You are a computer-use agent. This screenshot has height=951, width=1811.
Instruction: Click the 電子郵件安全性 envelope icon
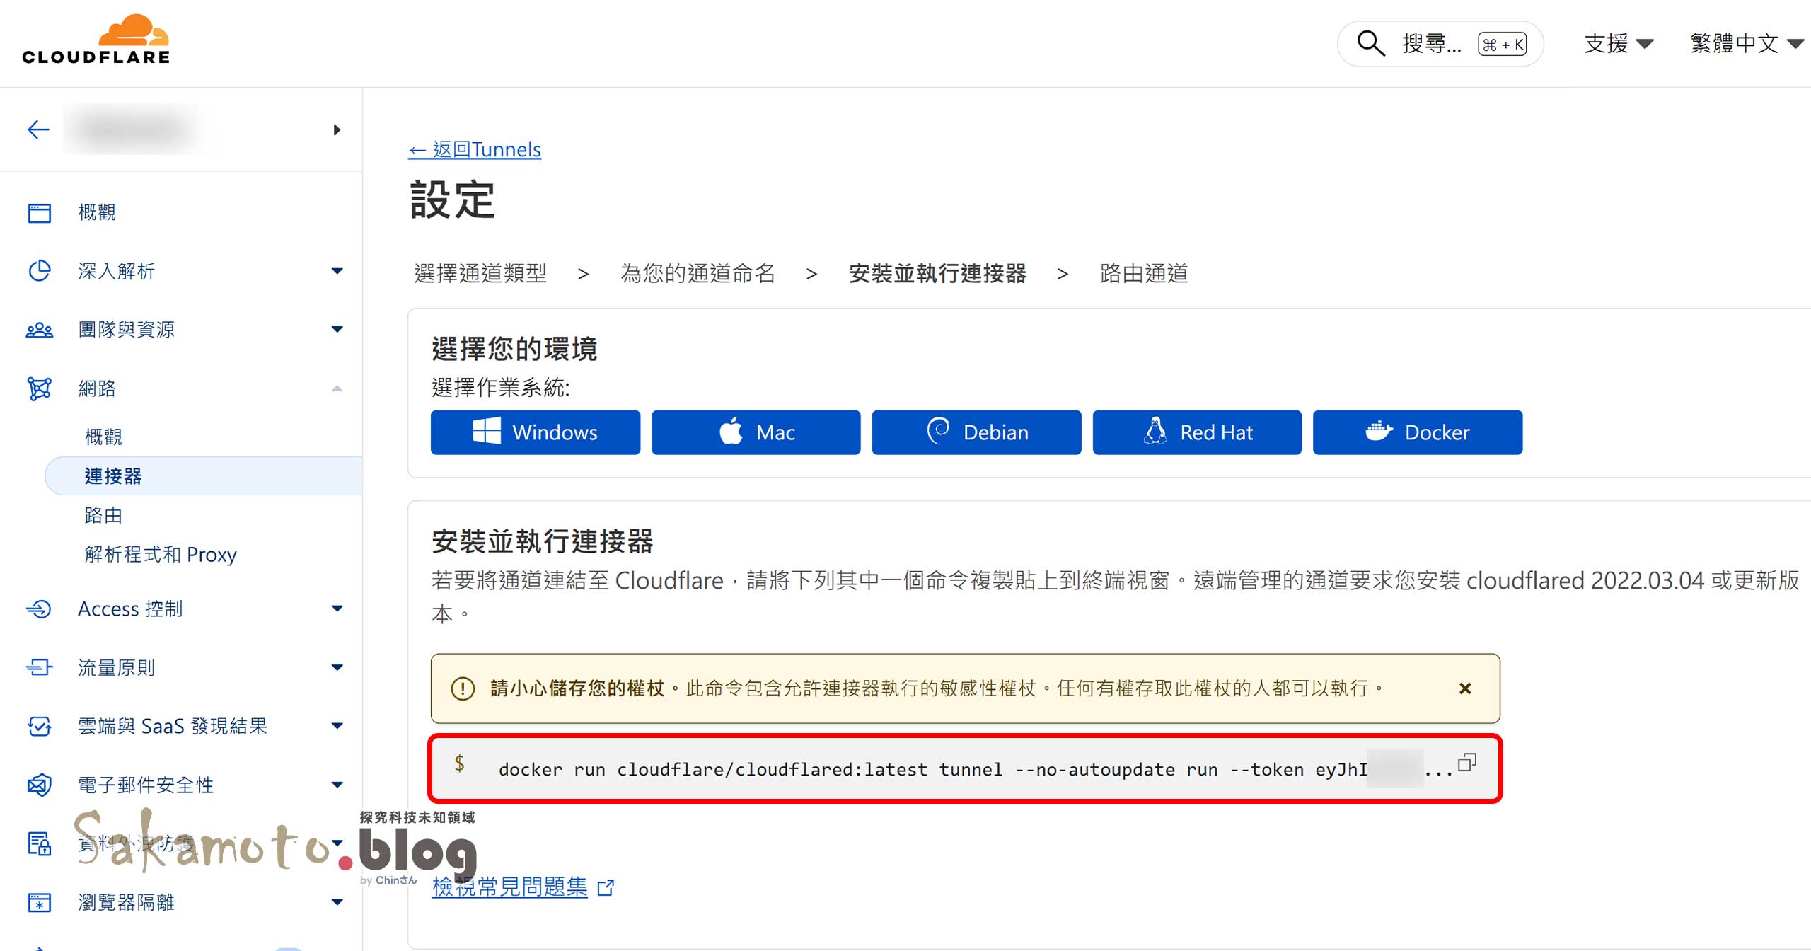tap(40, 785)
